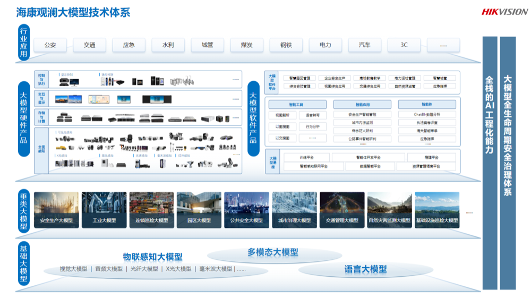Click the 数据智能平台 box

pyautogui.click(x=370, y=166)
